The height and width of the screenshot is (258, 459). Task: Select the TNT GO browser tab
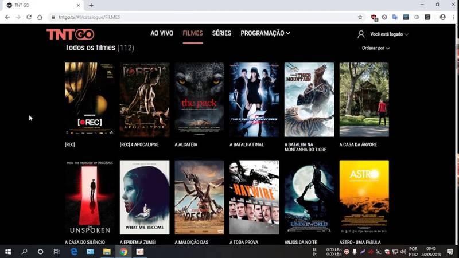[x=42, y=5]
